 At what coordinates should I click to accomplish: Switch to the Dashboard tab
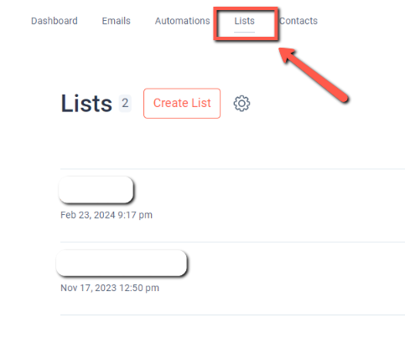55,21
